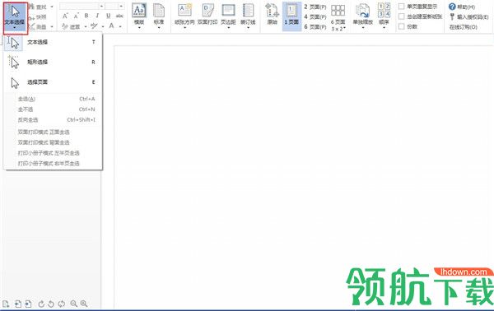Enable the 份数 copies checkbox
Image resolution: width=494 pixels, height=311 pixels.
402,27
